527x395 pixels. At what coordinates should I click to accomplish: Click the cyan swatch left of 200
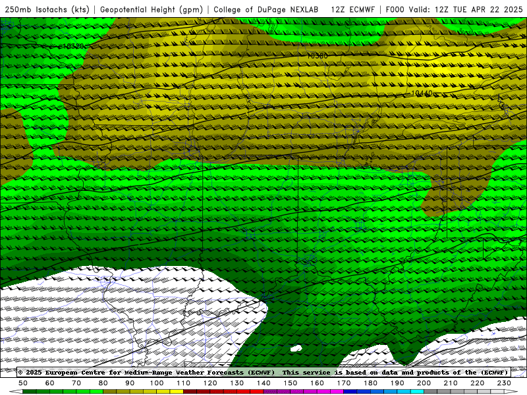tap(417, 392)
